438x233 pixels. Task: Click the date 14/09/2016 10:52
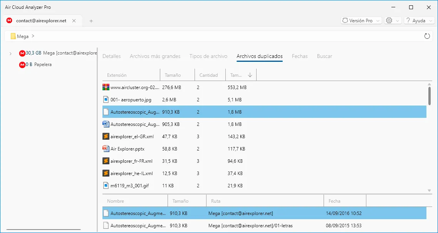[x=344, y=213]
